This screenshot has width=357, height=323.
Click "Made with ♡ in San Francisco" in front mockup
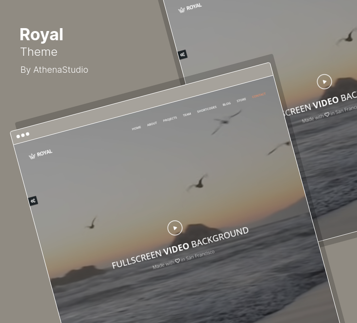point(184,259)
